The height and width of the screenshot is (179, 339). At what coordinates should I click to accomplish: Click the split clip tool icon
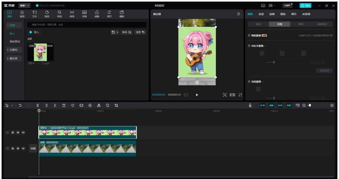(x=38, y=105)
